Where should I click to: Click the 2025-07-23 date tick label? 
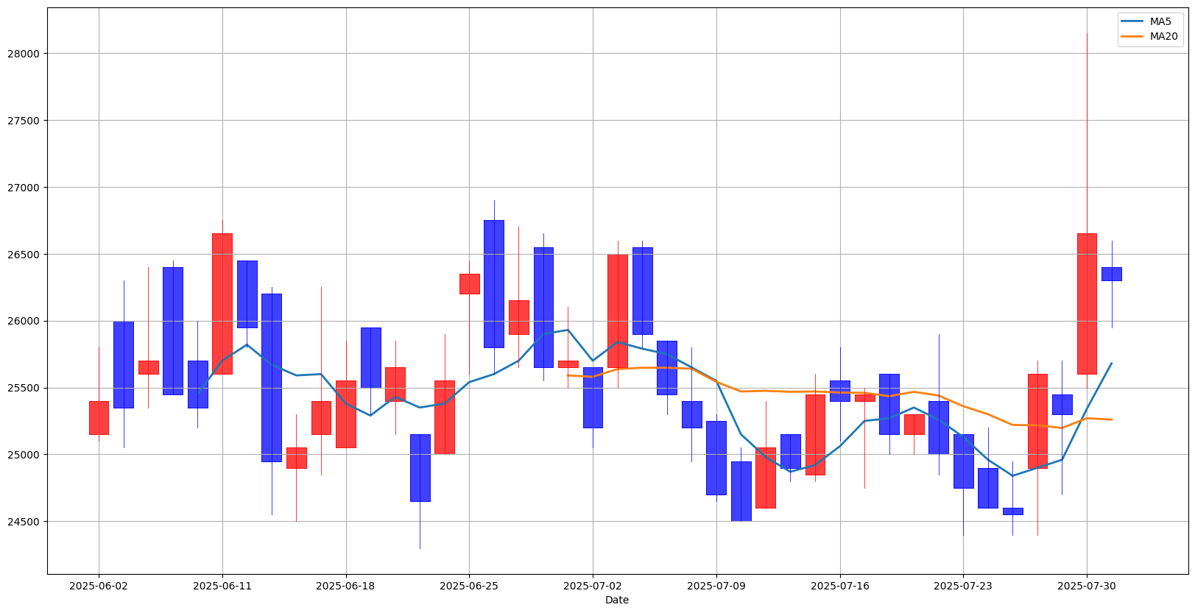(x=963, y=586)
